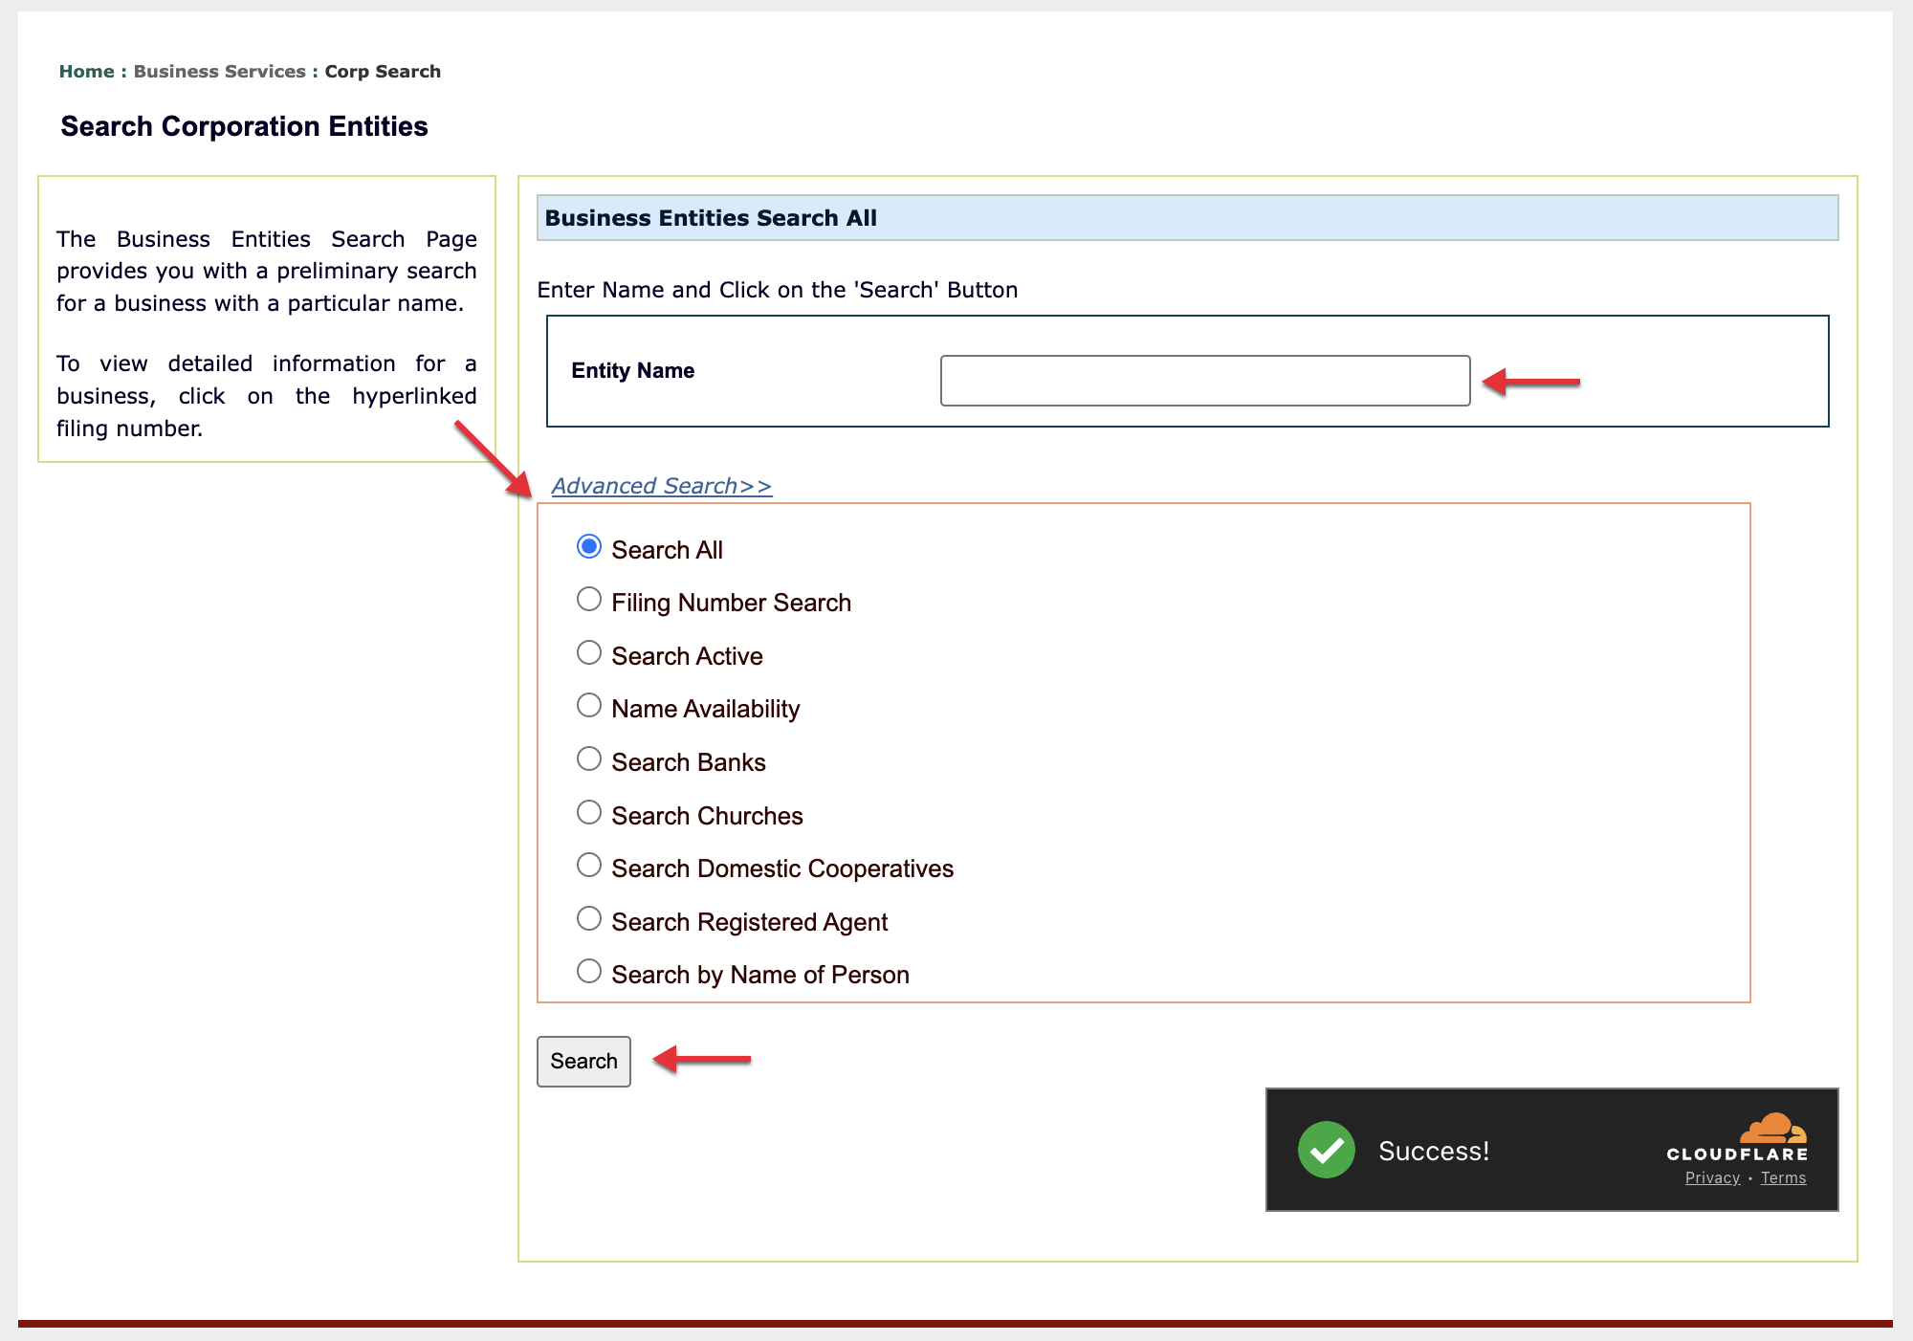Select the Search All radio button
Viewport: 1913px width, 1341px height.
[589, 547]
